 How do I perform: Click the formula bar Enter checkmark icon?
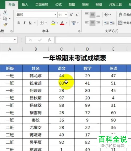pos(40,40)
